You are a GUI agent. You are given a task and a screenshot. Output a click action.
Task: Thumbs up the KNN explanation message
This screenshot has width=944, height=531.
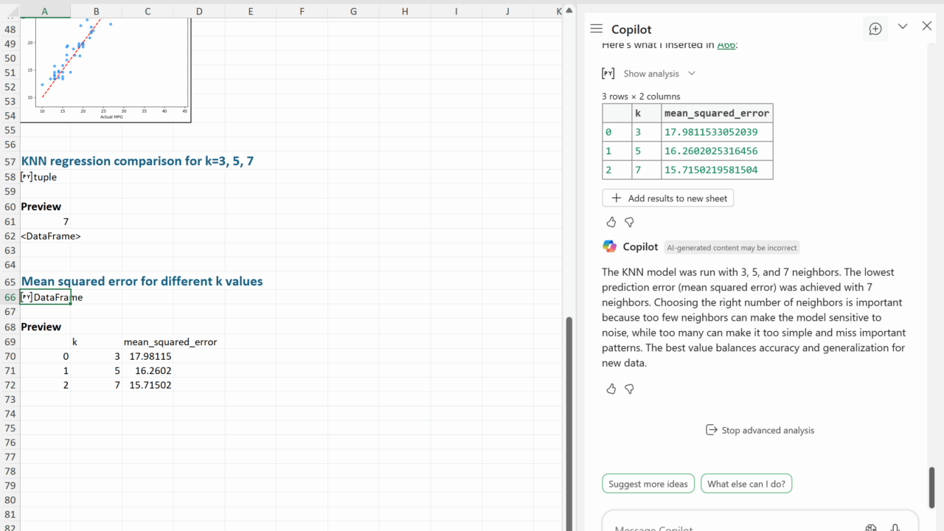click(611, 389)
